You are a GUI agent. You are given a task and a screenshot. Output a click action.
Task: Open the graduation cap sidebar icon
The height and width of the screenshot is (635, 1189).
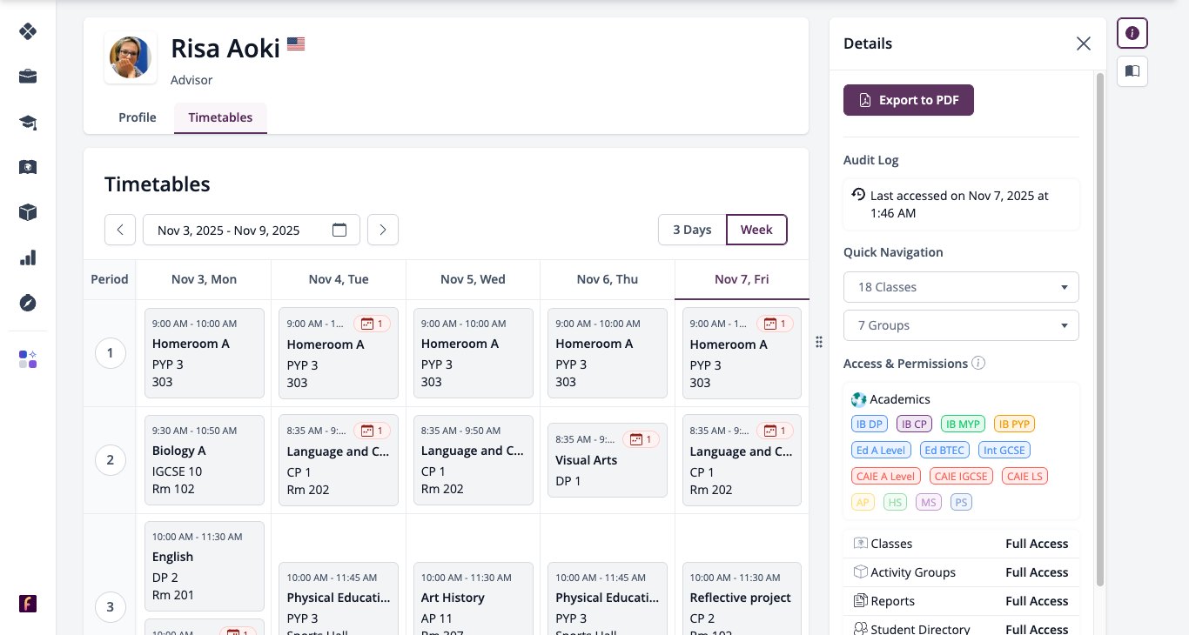(28, 122)
